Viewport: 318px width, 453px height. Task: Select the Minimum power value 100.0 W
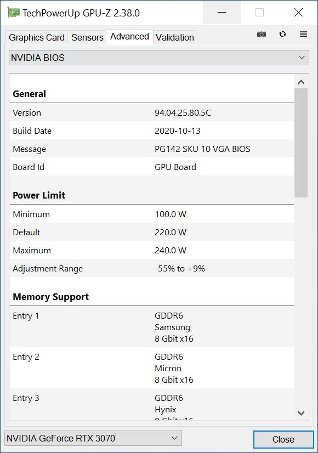(x=171, y=214)
